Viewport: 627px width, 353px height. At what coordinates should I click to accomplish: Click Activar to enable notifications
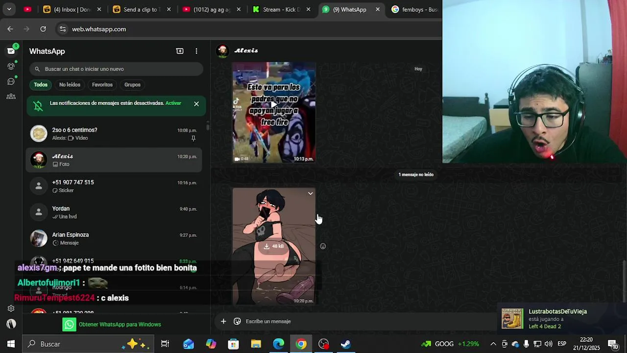click(173, 103)
